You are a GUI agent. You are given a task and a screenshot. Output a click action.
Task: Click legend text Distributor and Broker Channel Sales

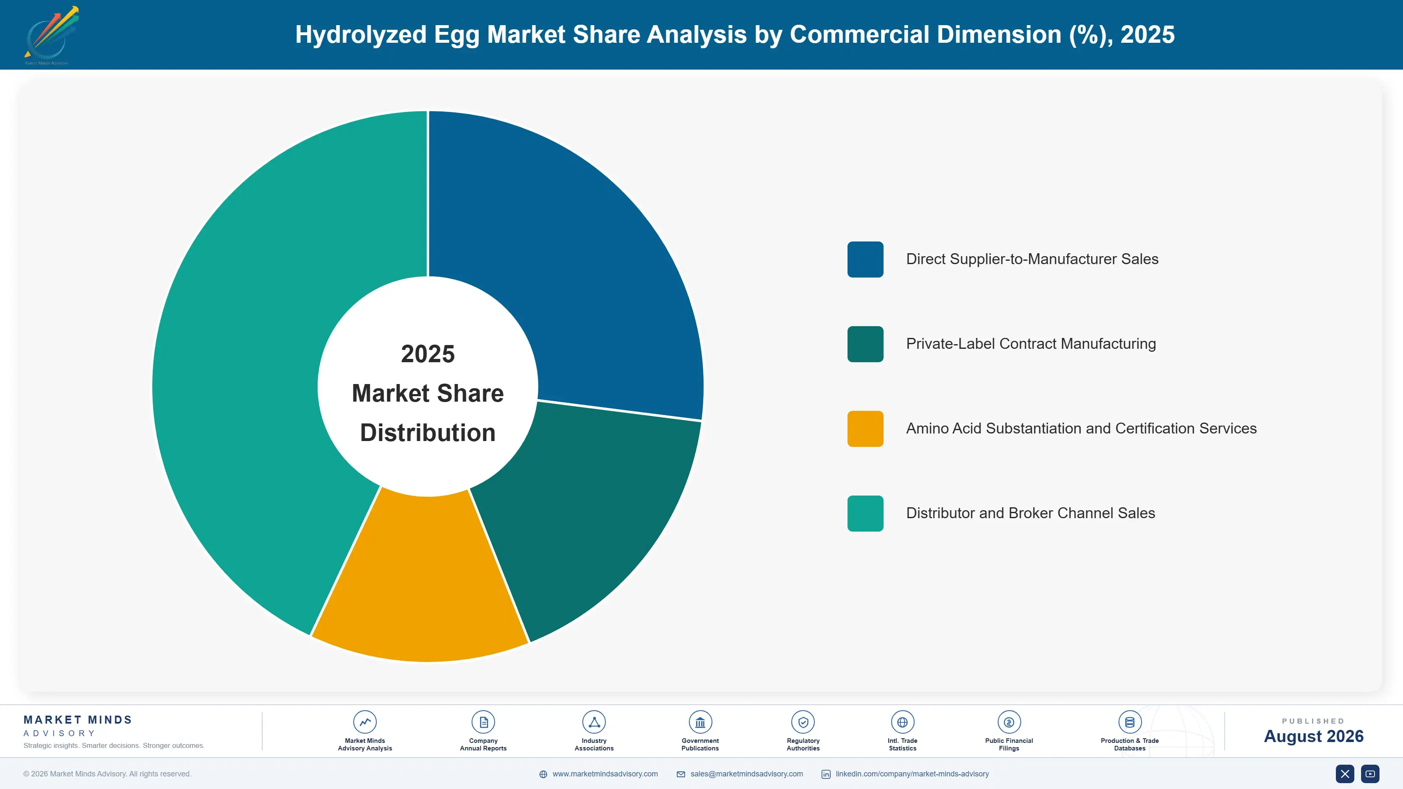1030,513
